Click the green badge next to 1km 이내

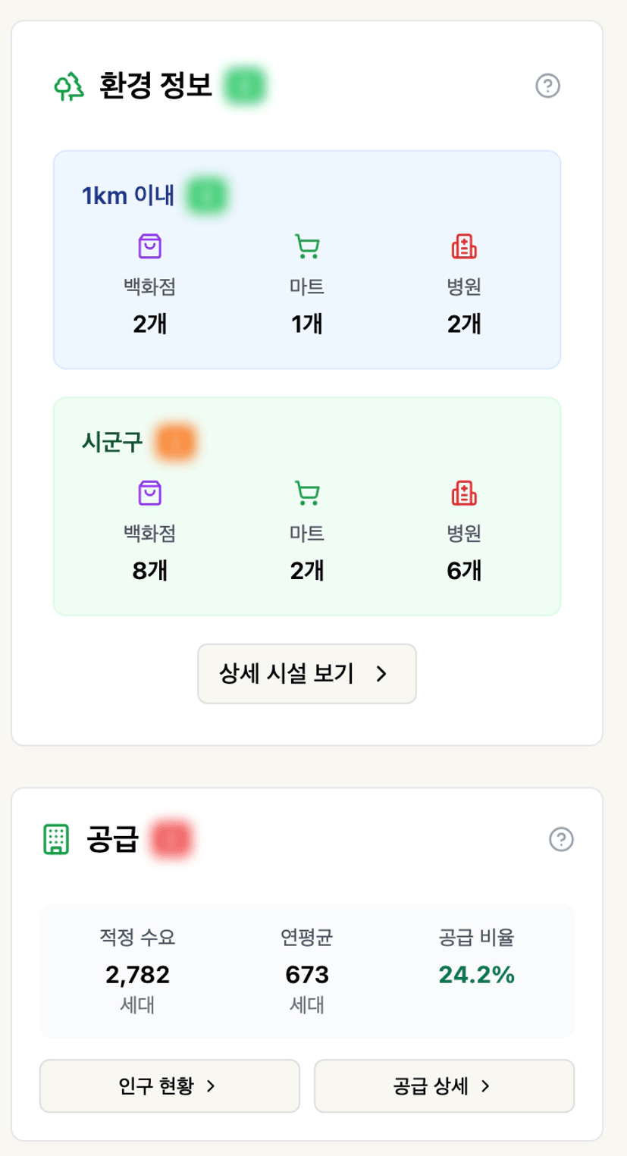coord(208,196)
